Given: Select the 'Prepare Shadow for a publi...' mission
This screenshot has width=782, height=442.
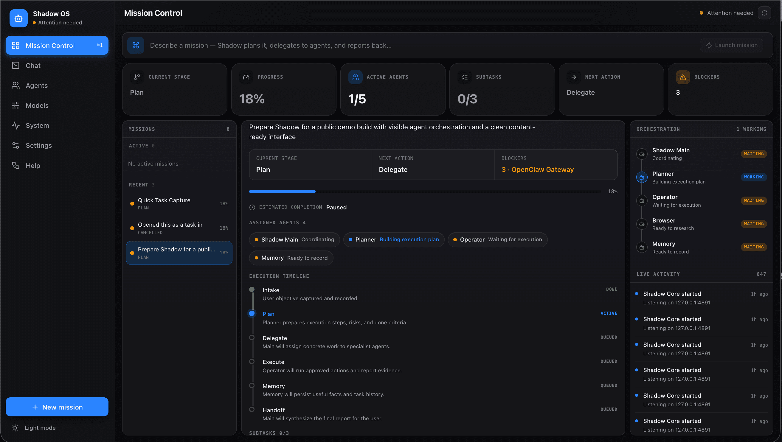Looking at the screenshot, I should 179,253.
